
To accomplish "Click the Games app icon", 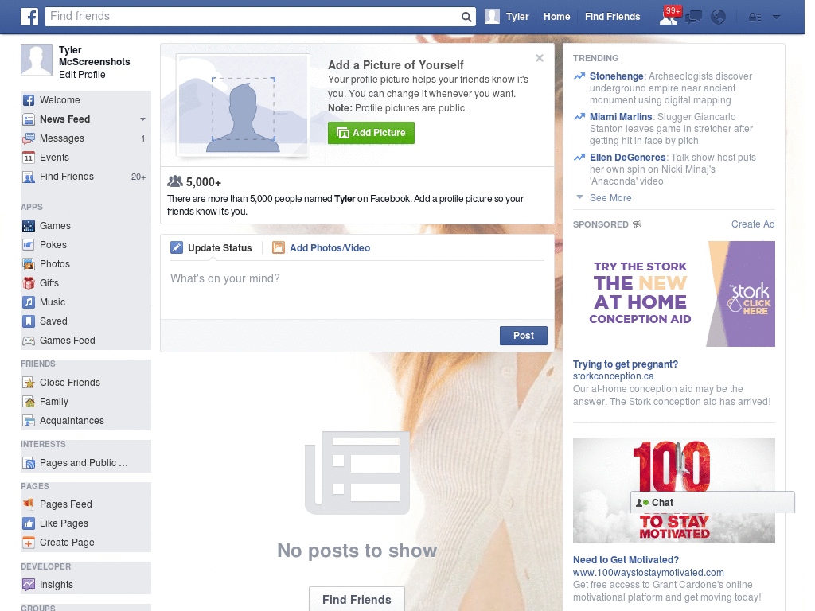I will pos(29,226).
